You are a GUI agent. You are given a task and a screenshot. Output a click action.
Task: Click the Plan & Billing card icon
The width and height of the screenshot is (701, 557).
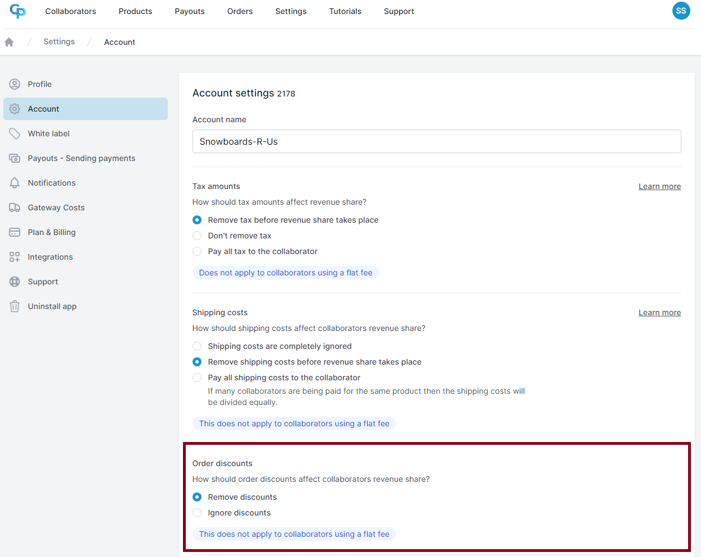click(x=15, y=232)
